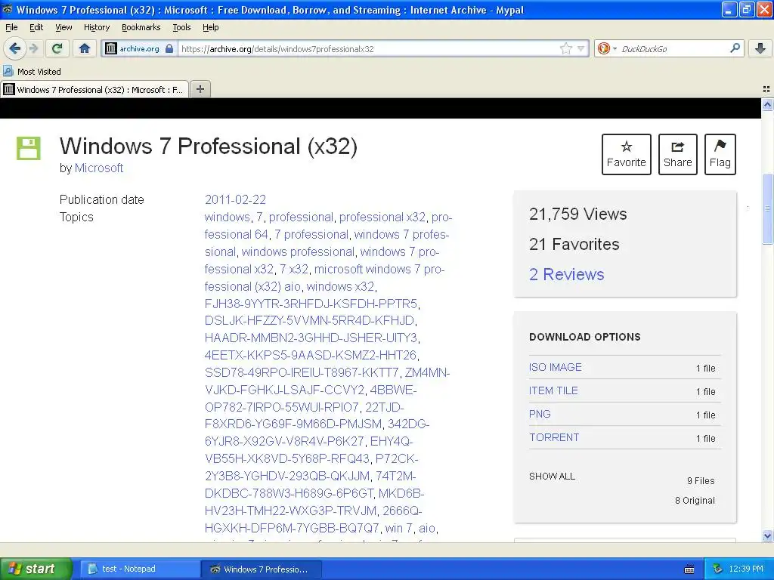This screenshot has height=580, width=774.
Task: Click SHOW ALL files
Action: pos(552,477)
